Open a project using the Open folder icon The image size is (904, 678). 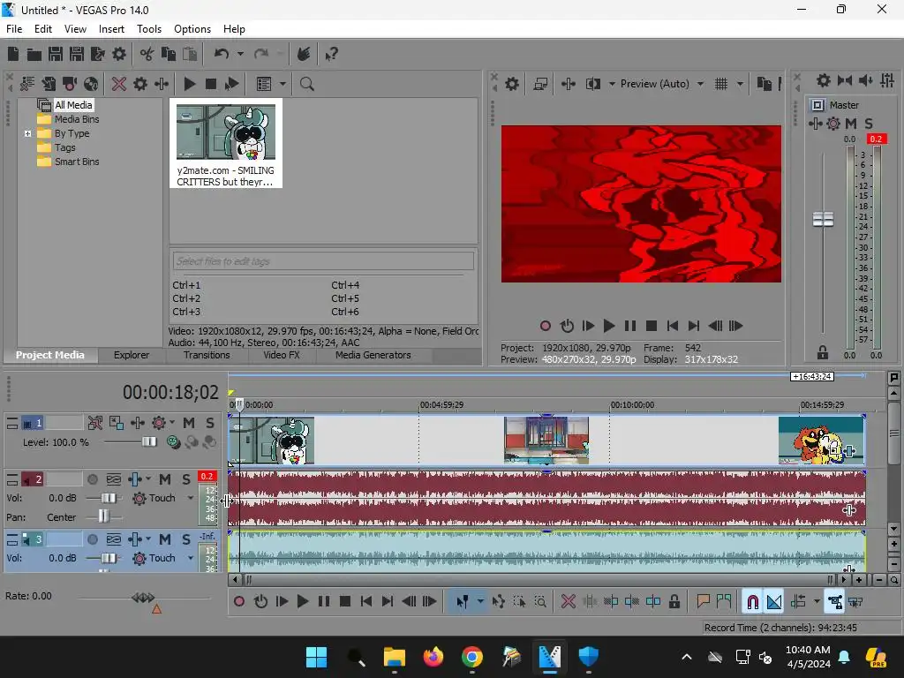34,54
